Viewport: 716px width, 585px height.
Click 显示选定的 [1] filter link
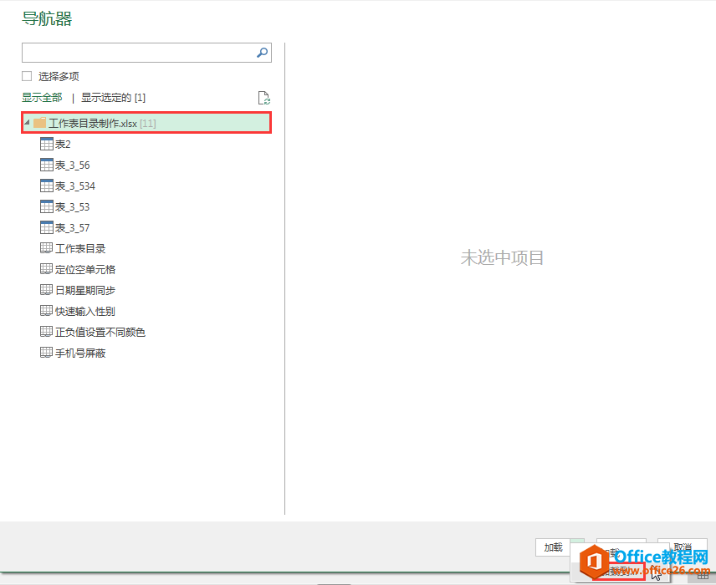[113, 97]
